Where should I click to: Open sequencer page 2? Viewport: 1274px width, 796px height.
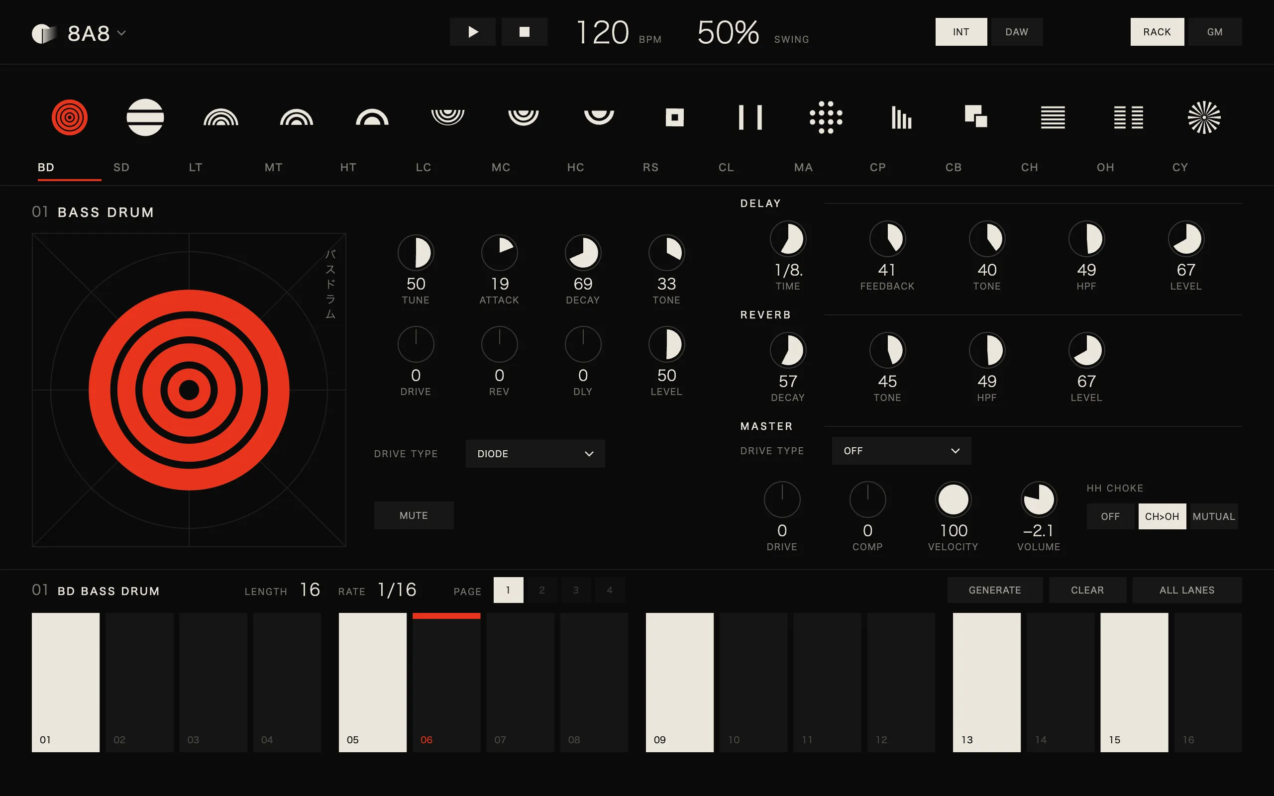542,590
